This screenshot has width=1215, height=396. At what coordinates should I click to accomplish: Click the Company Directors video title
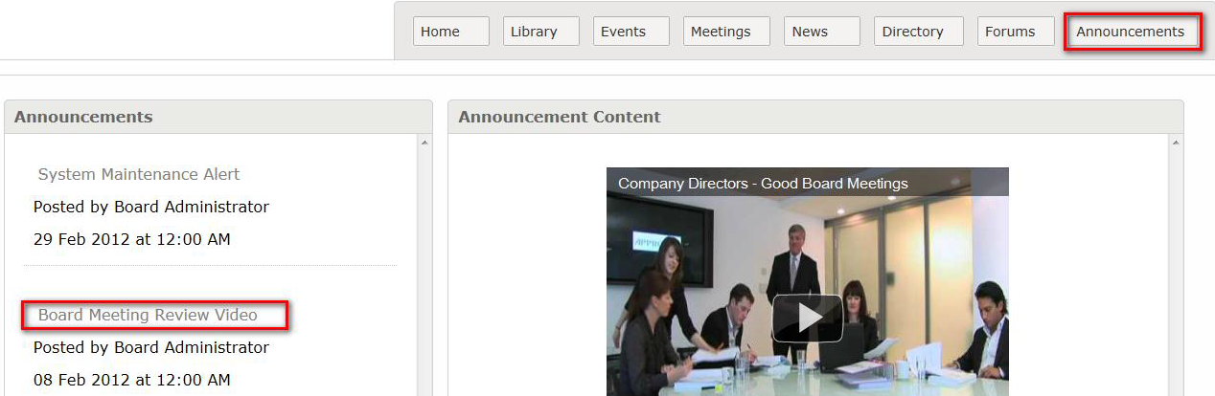763,184
